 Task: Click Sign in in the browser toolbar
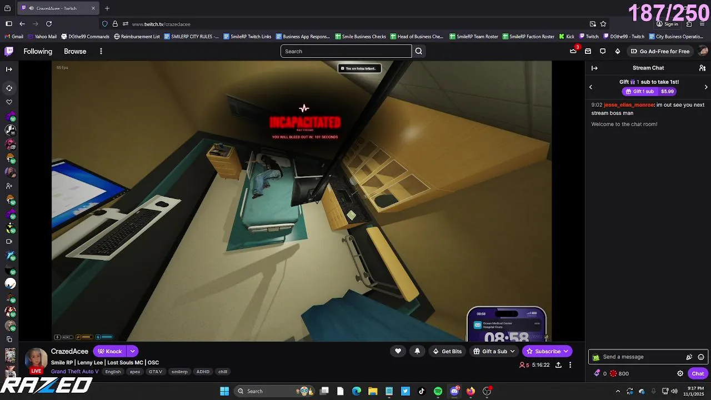[667, 24]
